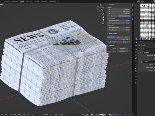Image resolution: width=155 pixels, height=116 pixels.
Task: Click the first Mean Bevel Weight slider
Action: point(119,21)
